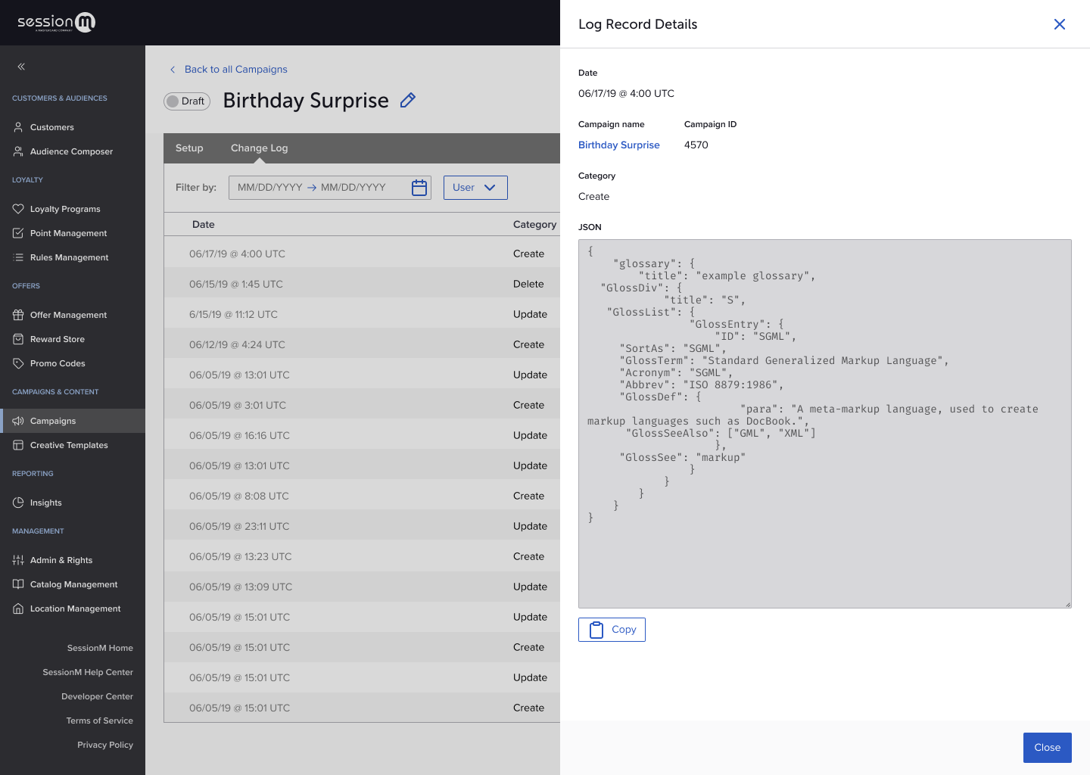The image size is (1090, 775).
Task: Click the Insights pie chart icon
Action: click(x=18, y=503)
